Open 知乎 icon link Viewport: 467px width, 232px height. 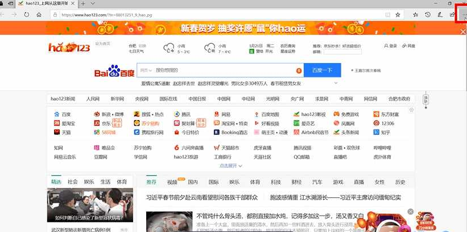[376, 132]
